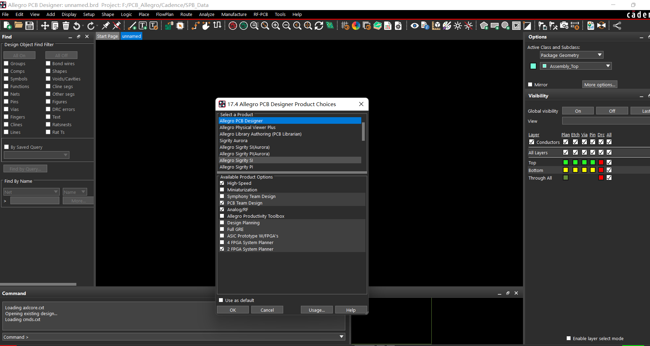Viewport: 650px width, 346px height.
Task: Open the Shape menu
Action: 108,14
